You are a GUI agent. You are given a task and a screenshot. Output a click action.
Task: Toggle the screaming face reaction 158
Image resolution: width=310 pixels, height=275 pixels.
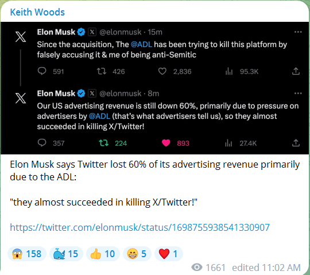pos(27,254)
